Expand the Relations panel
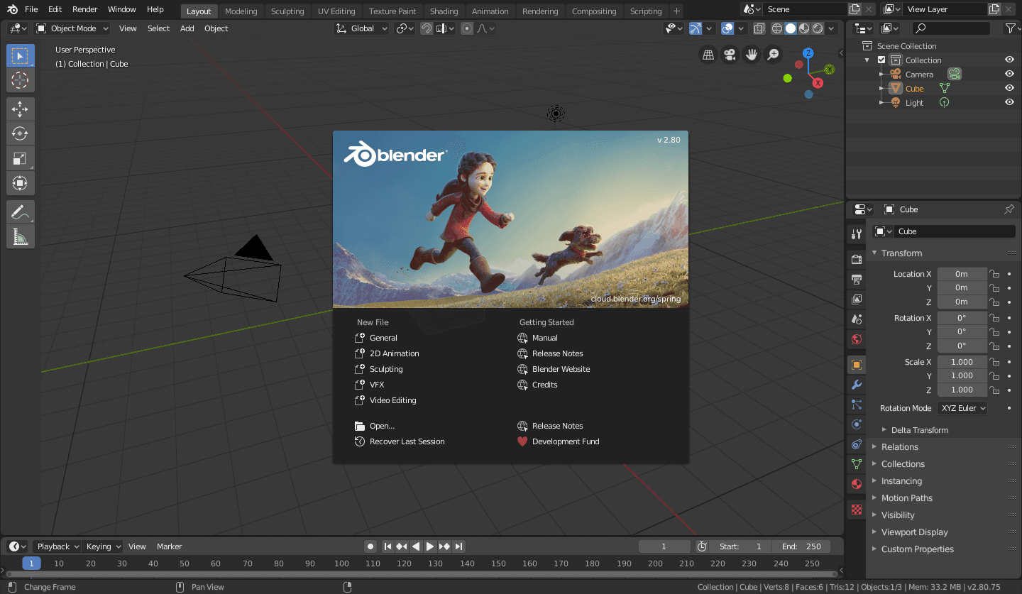 [899, 447]
